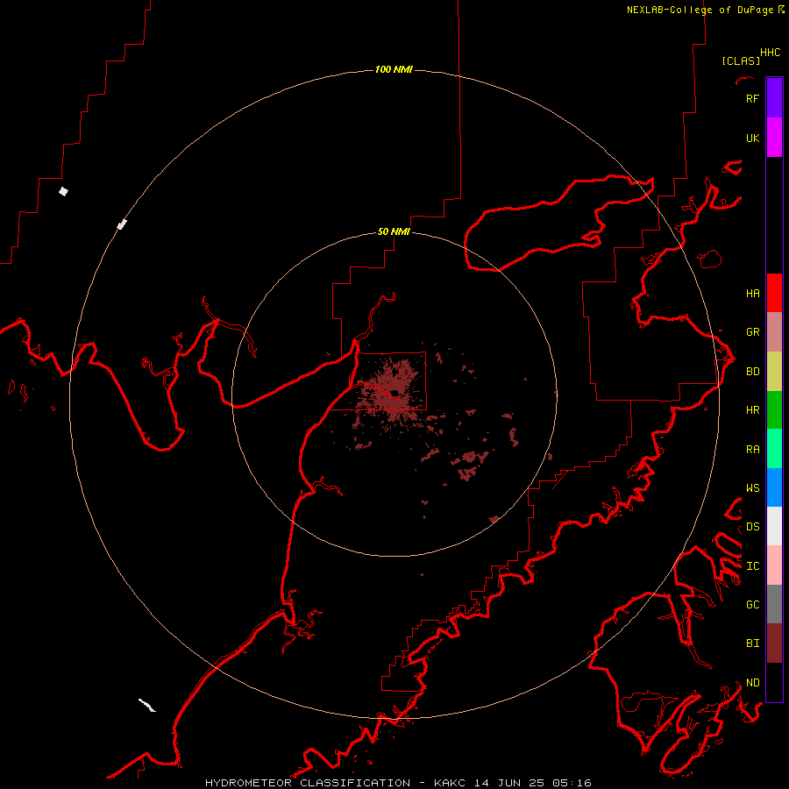The image size is (789, 789).
Task: Click the 50 NMI range ring label
Action: (394, 231)
